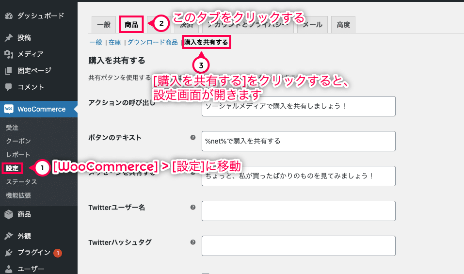Image resolution: width=464 pixels, height=274 pixels.
Task: Switch to the 一般 settings tab
Action: (x=104, y=25)
